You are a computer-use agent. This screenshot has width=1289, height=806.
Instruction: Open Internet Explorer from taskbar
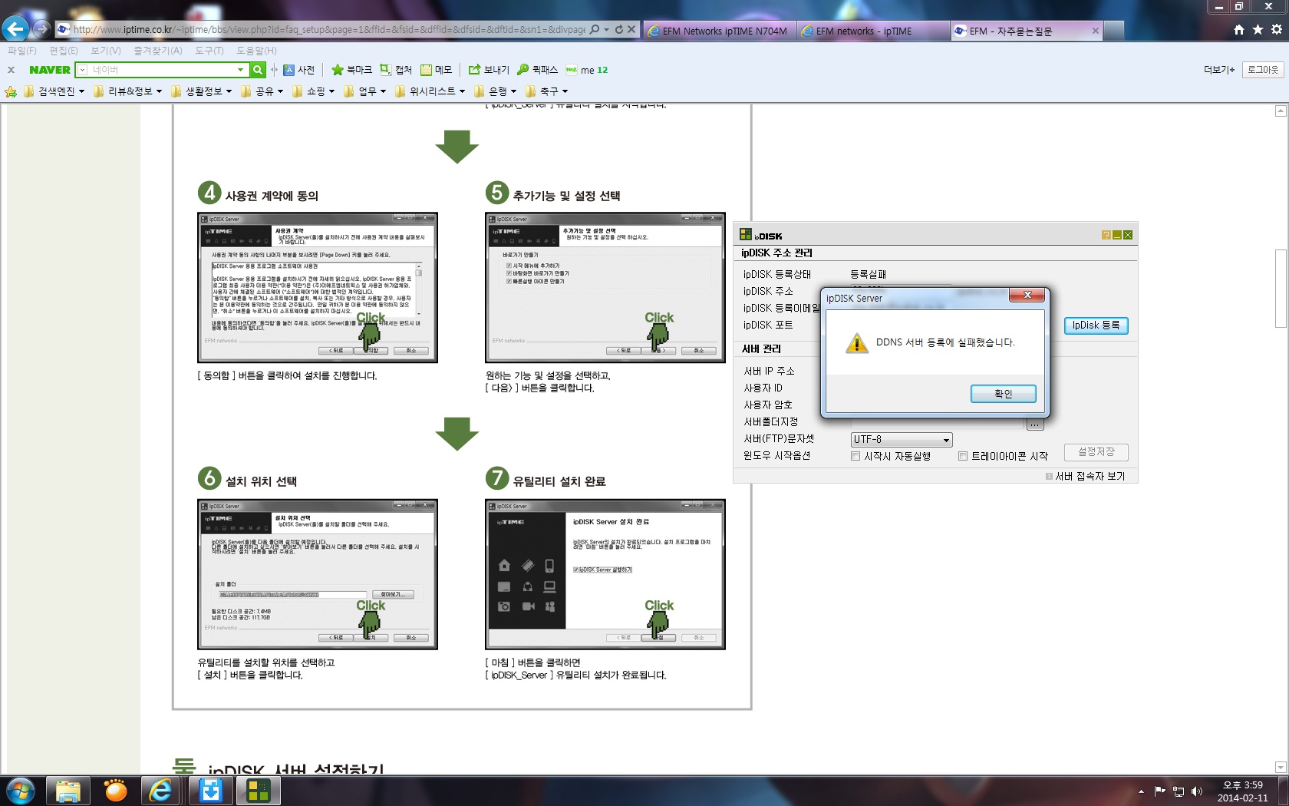(x=160, y=791)
